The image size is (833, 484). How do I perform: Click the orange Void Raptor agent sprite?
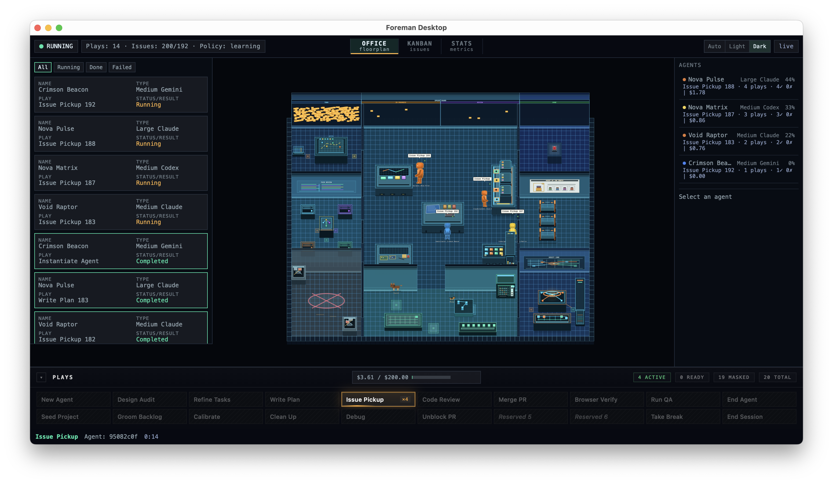[484, 198]
